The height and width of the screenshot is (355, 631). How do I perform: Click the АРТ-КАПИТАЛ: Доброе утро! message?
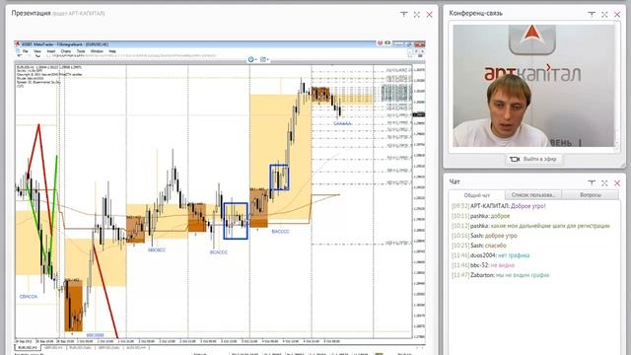coord(498,206)
